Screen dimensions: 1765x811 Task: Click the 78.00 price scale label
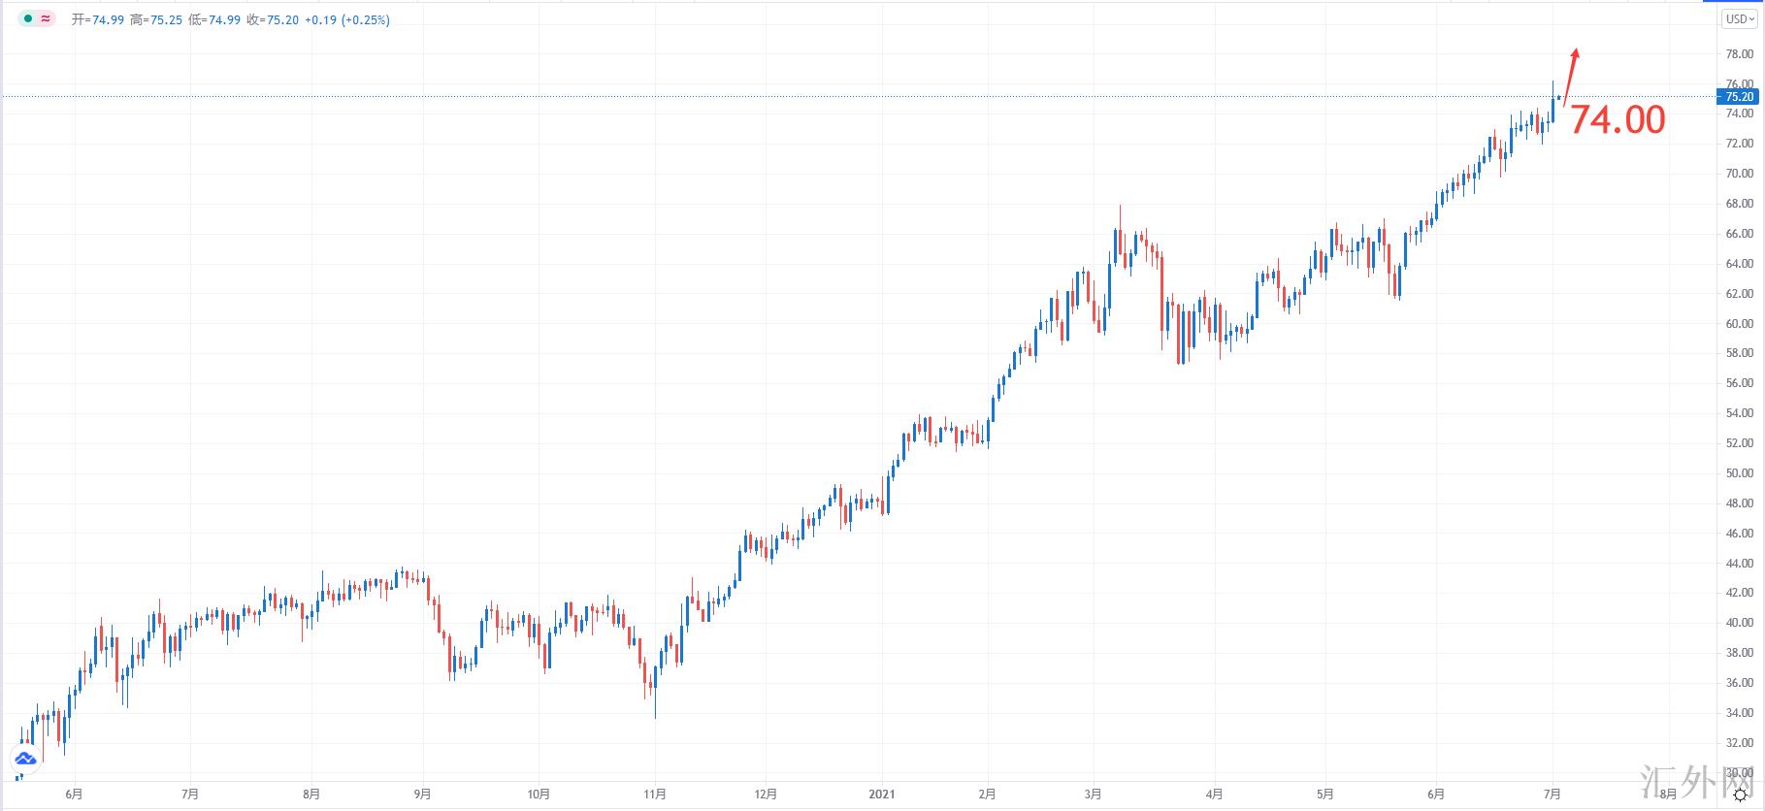(1740, 54)
